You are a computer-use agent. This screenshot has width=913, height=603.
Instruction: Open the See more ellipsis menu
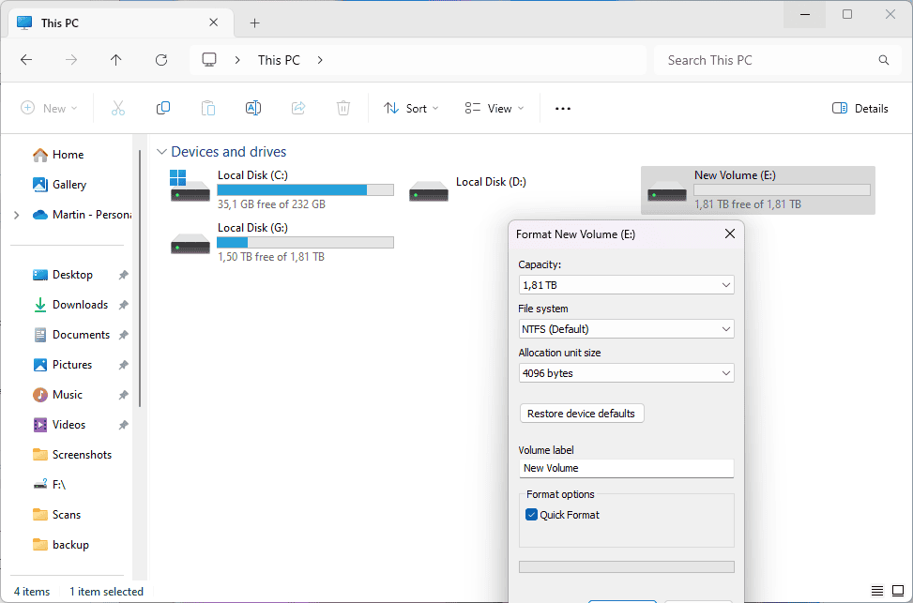[562, 108]
